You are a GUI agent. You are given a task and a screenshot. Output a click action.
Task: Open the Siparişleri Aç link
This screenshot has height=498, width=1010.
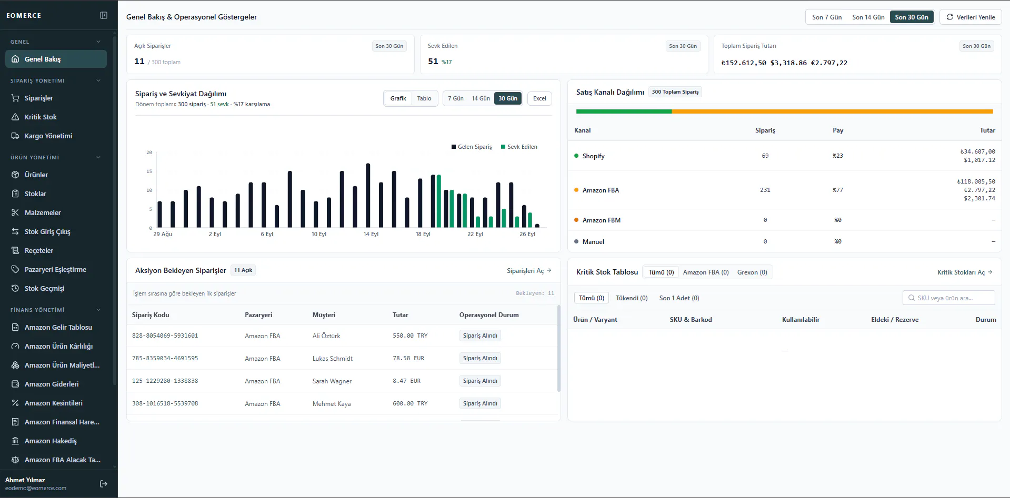point(529,270)
